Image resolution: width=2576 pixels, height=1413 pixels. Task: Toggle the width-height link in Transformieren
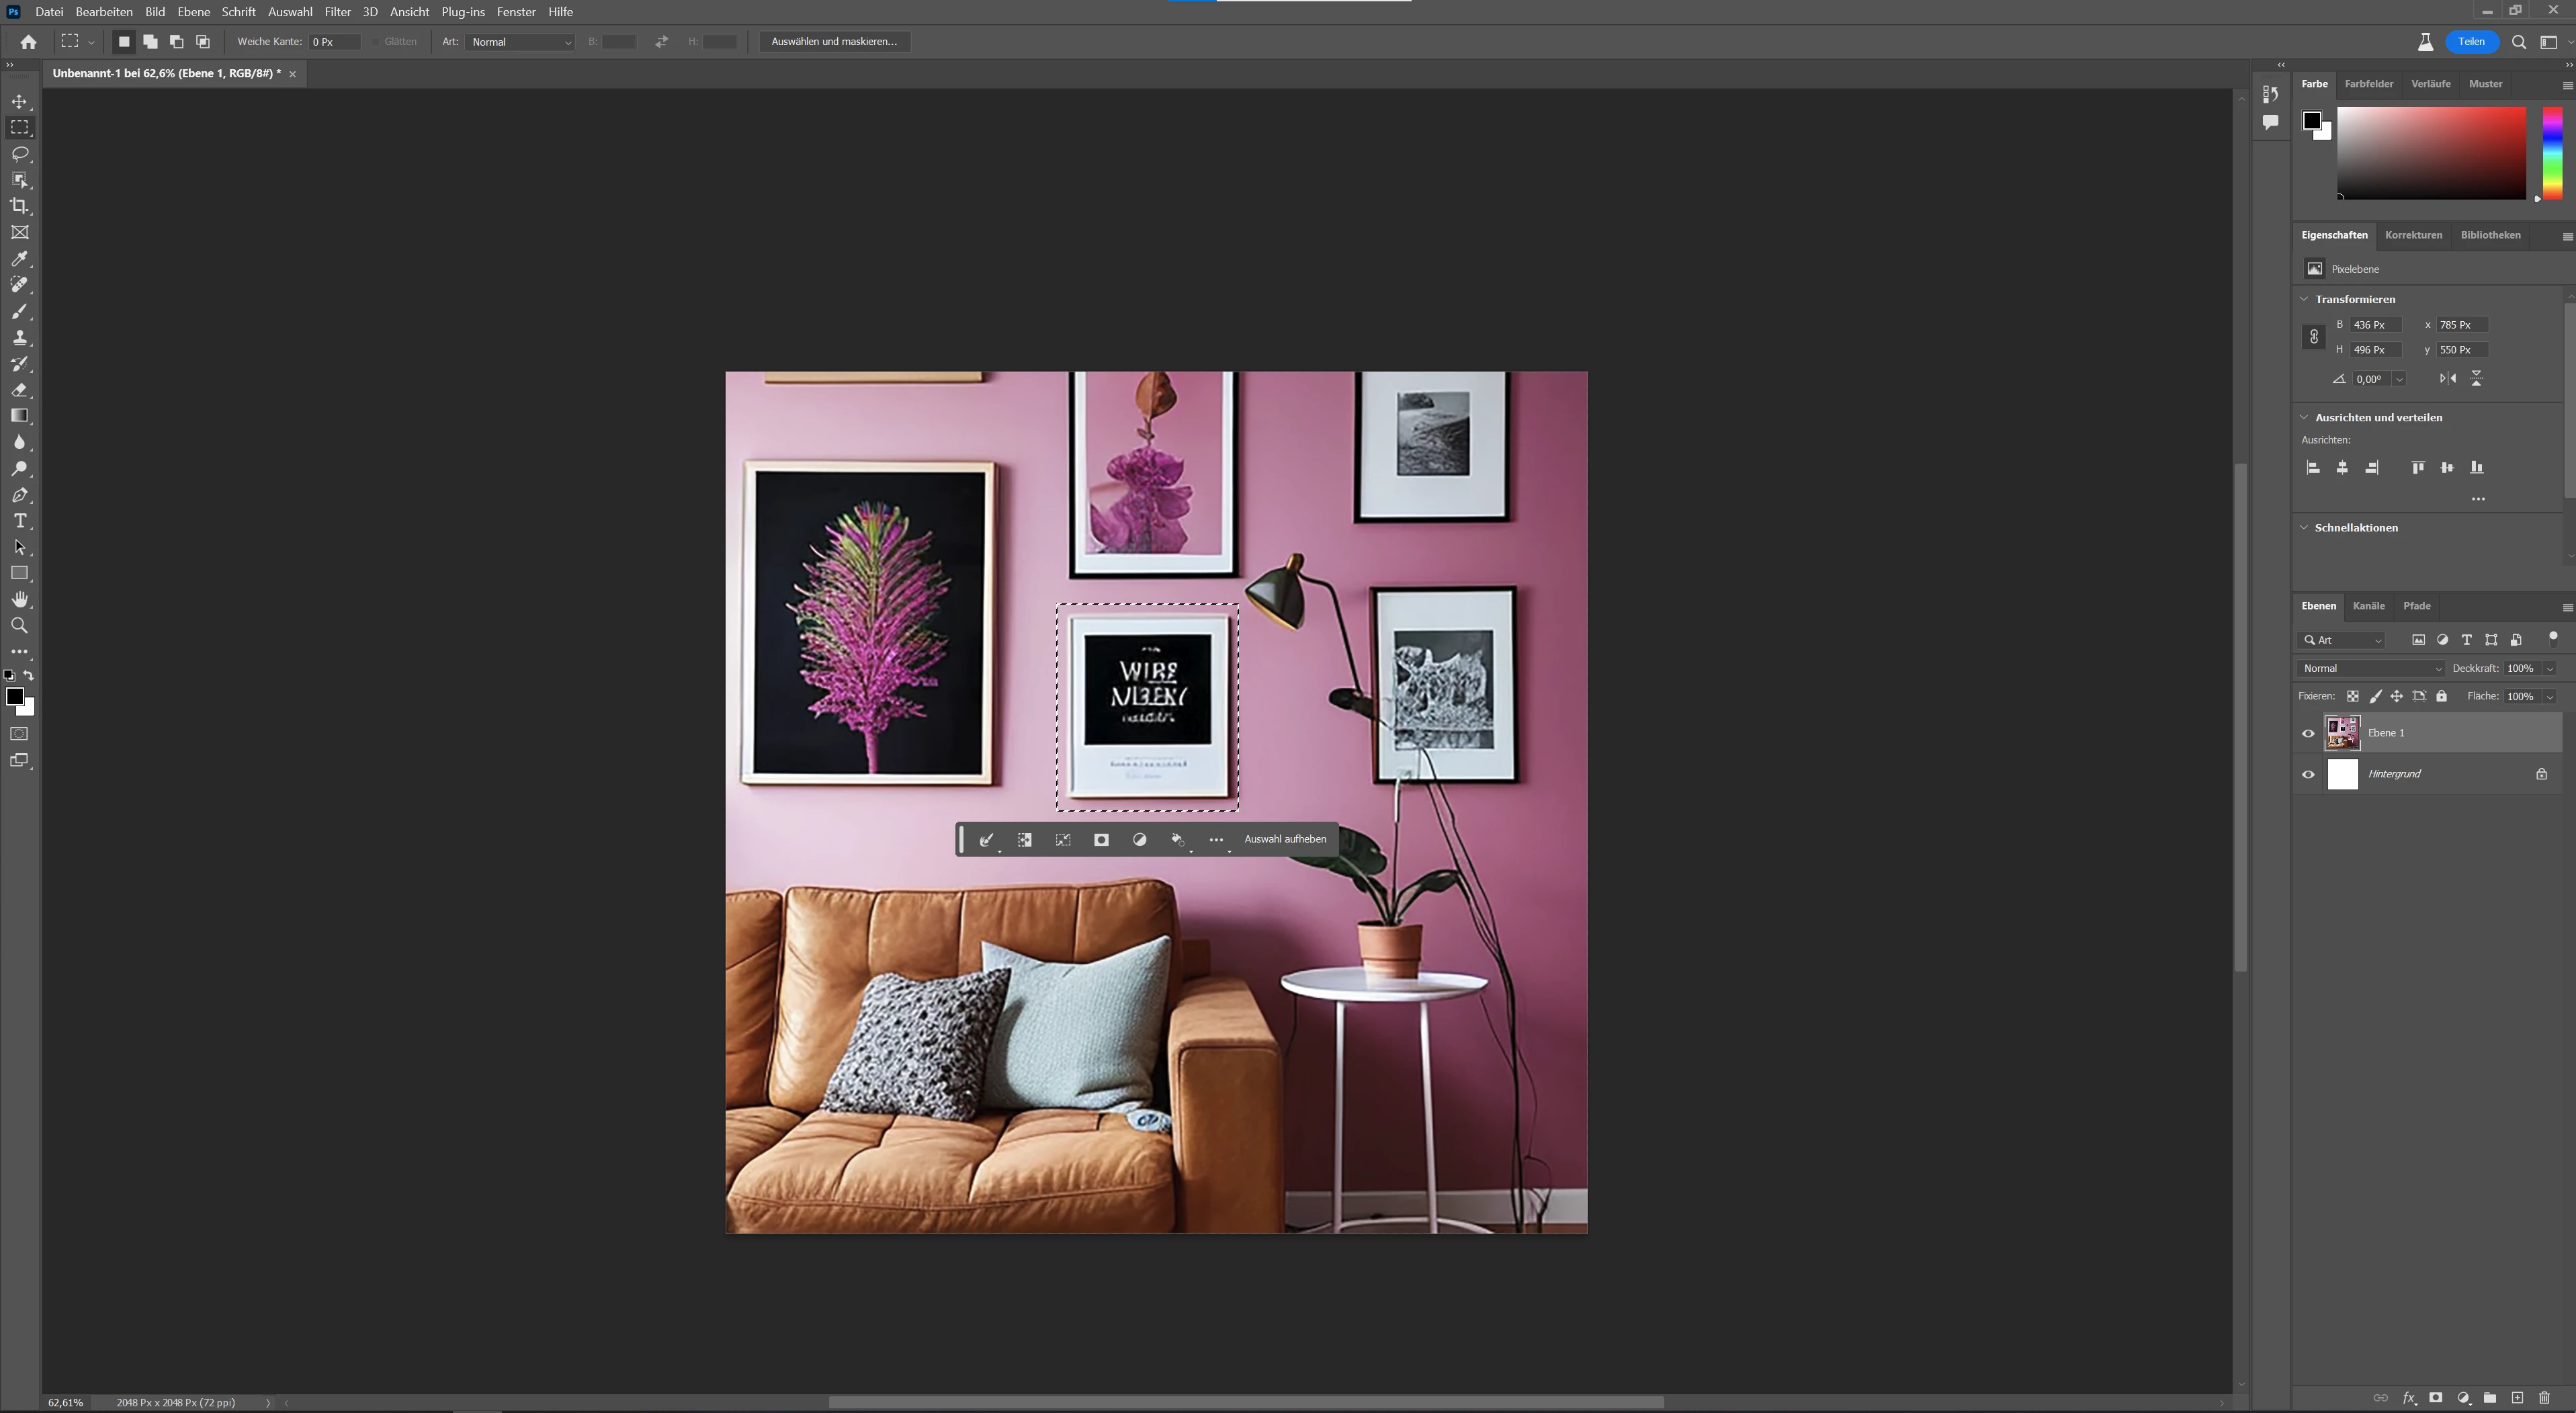tap(2313, 337)
